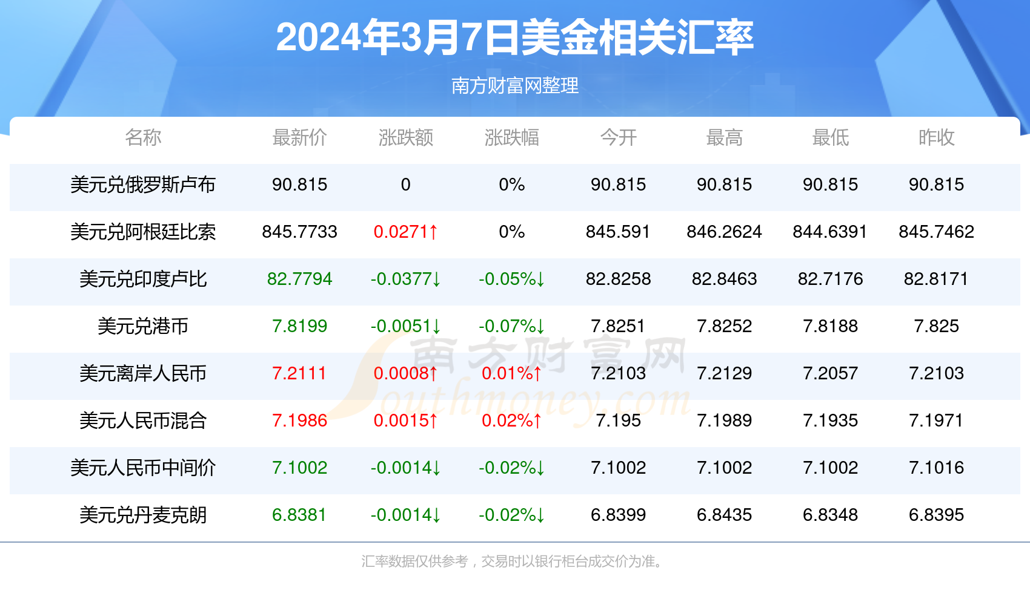
Task: Click the row name 美元兑印度卢比
Action: pyautogui.click(x=143, y=279)
